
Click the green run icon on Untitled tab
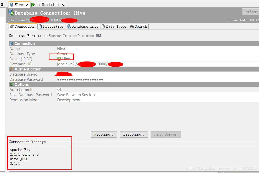click(33, 4)
